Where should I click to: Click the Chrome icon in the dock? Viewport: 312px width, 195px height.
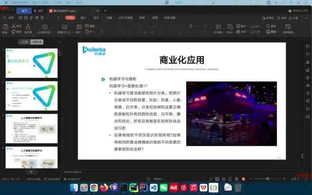93,187
